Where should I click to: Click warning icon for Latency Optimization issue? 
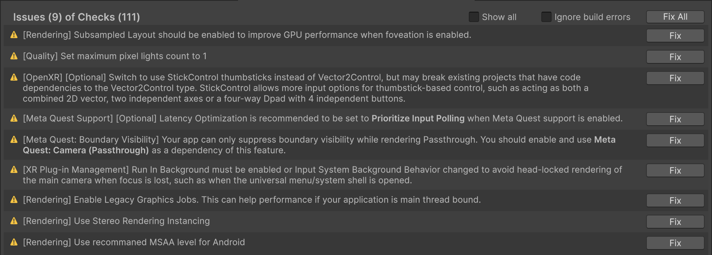click(x=14, y=119)
